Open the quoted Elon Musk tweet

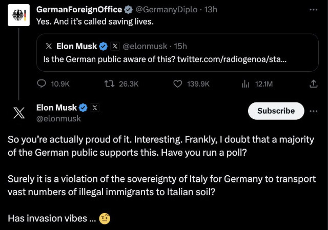[x=177, y=53]
